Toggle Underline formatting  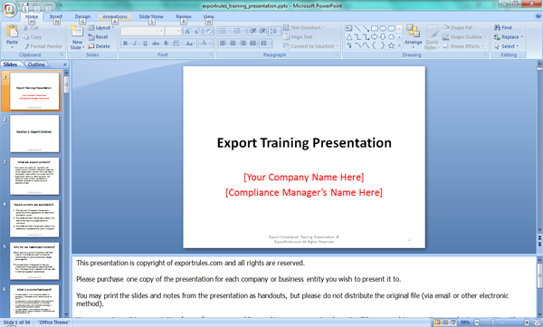[x=145, y=43]
